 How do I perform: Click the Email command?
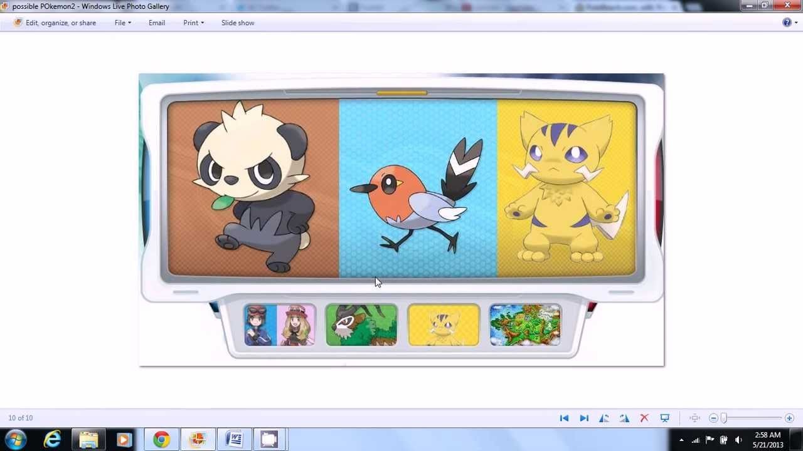click(x=157, y=23)
